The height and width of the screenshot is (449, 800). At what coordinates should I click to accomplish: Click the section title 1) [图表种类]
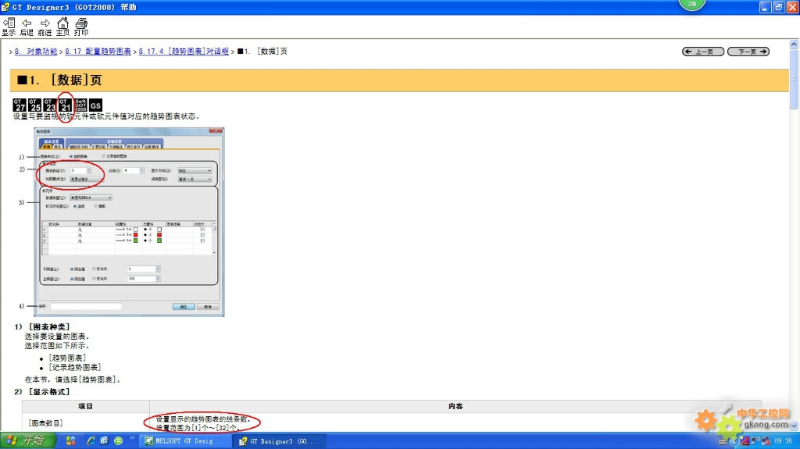point(42,326)
